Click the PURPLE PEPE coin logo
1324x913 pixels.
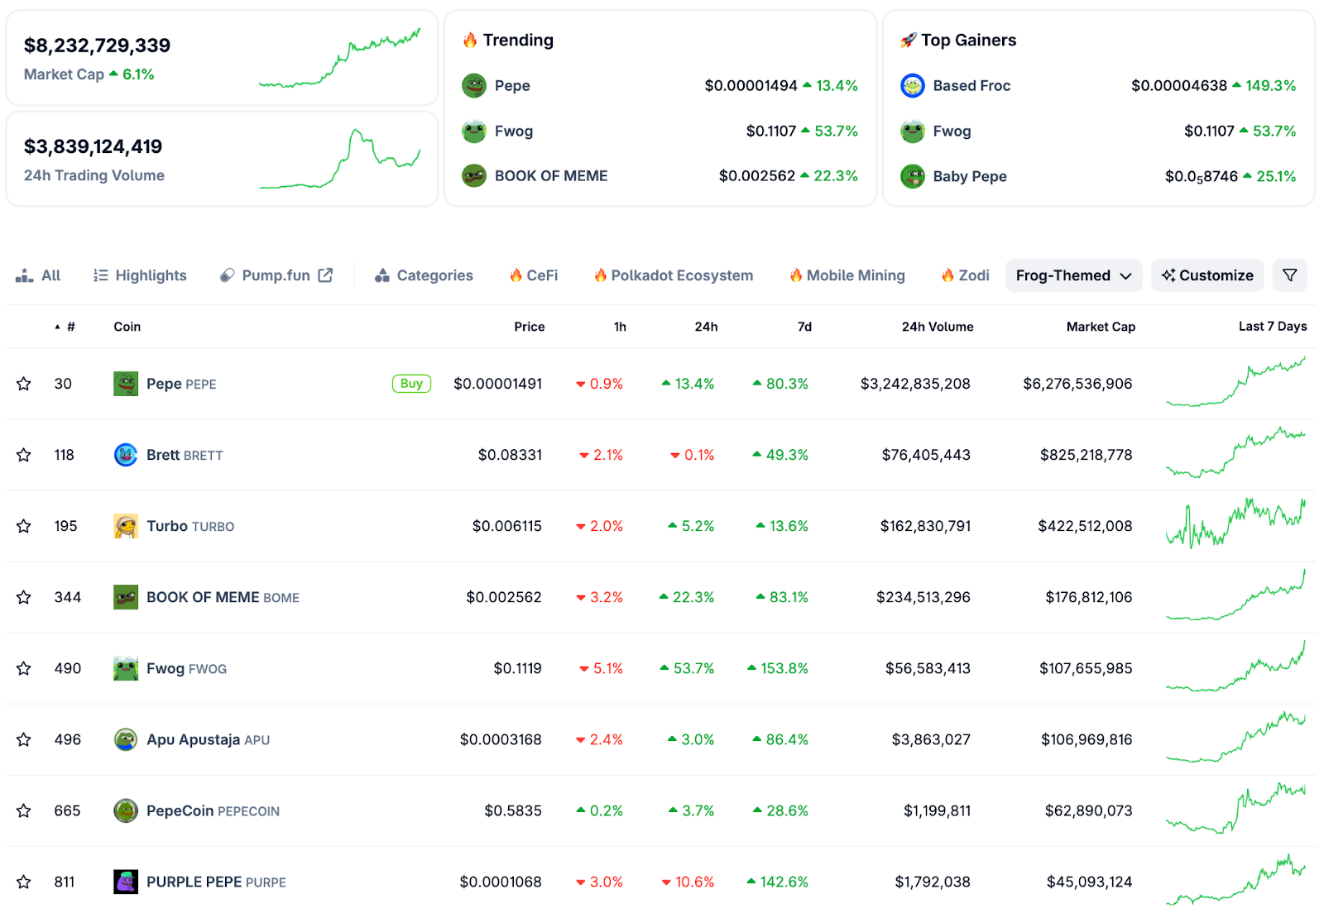(126, 882)
